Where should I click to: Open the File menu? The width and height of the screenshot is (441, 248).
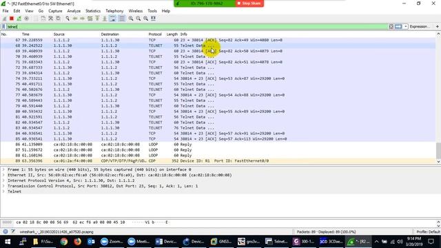pyautogui.click(x=6, y=11)
